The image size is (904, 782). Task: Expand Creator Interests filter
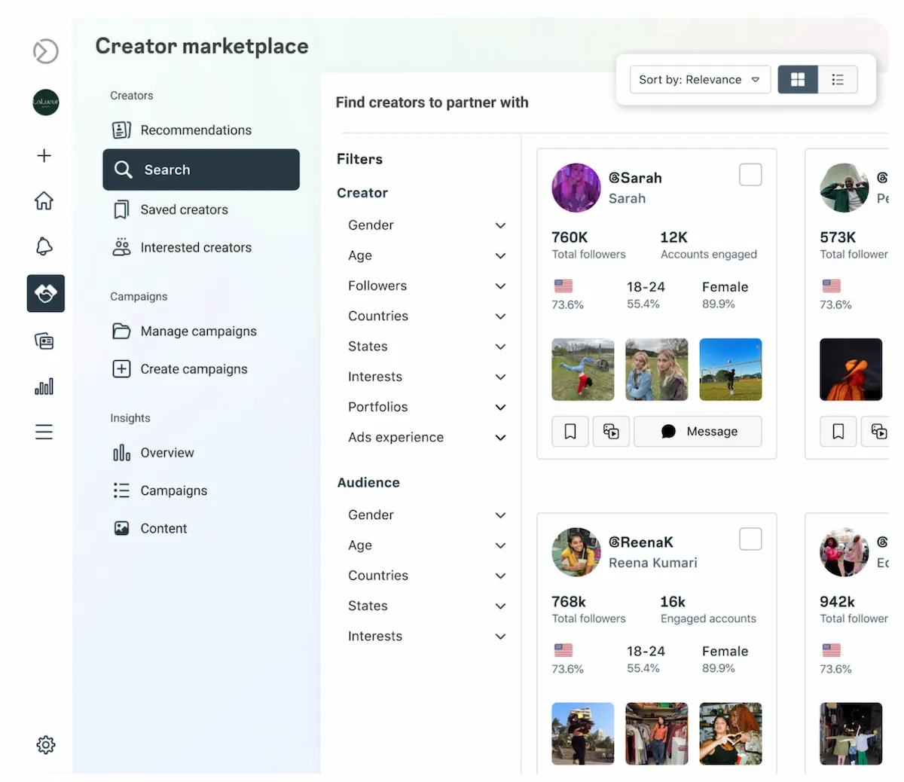[426, 377]
